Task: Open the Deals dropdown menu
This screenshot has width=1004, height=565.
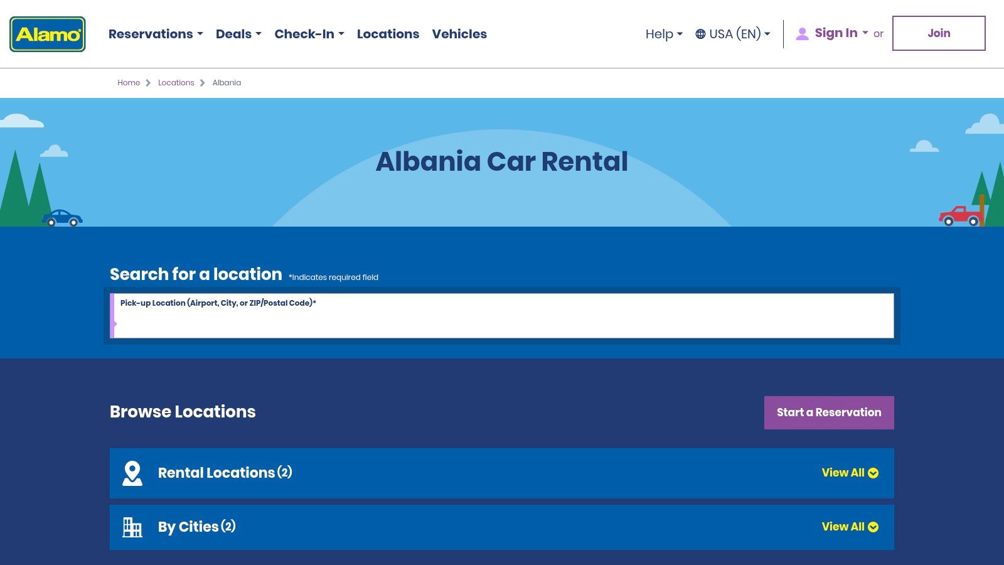Action: (x=238, y=34)
